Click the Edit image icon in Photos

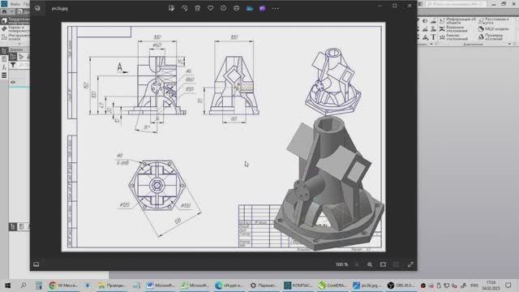(171, 8)
